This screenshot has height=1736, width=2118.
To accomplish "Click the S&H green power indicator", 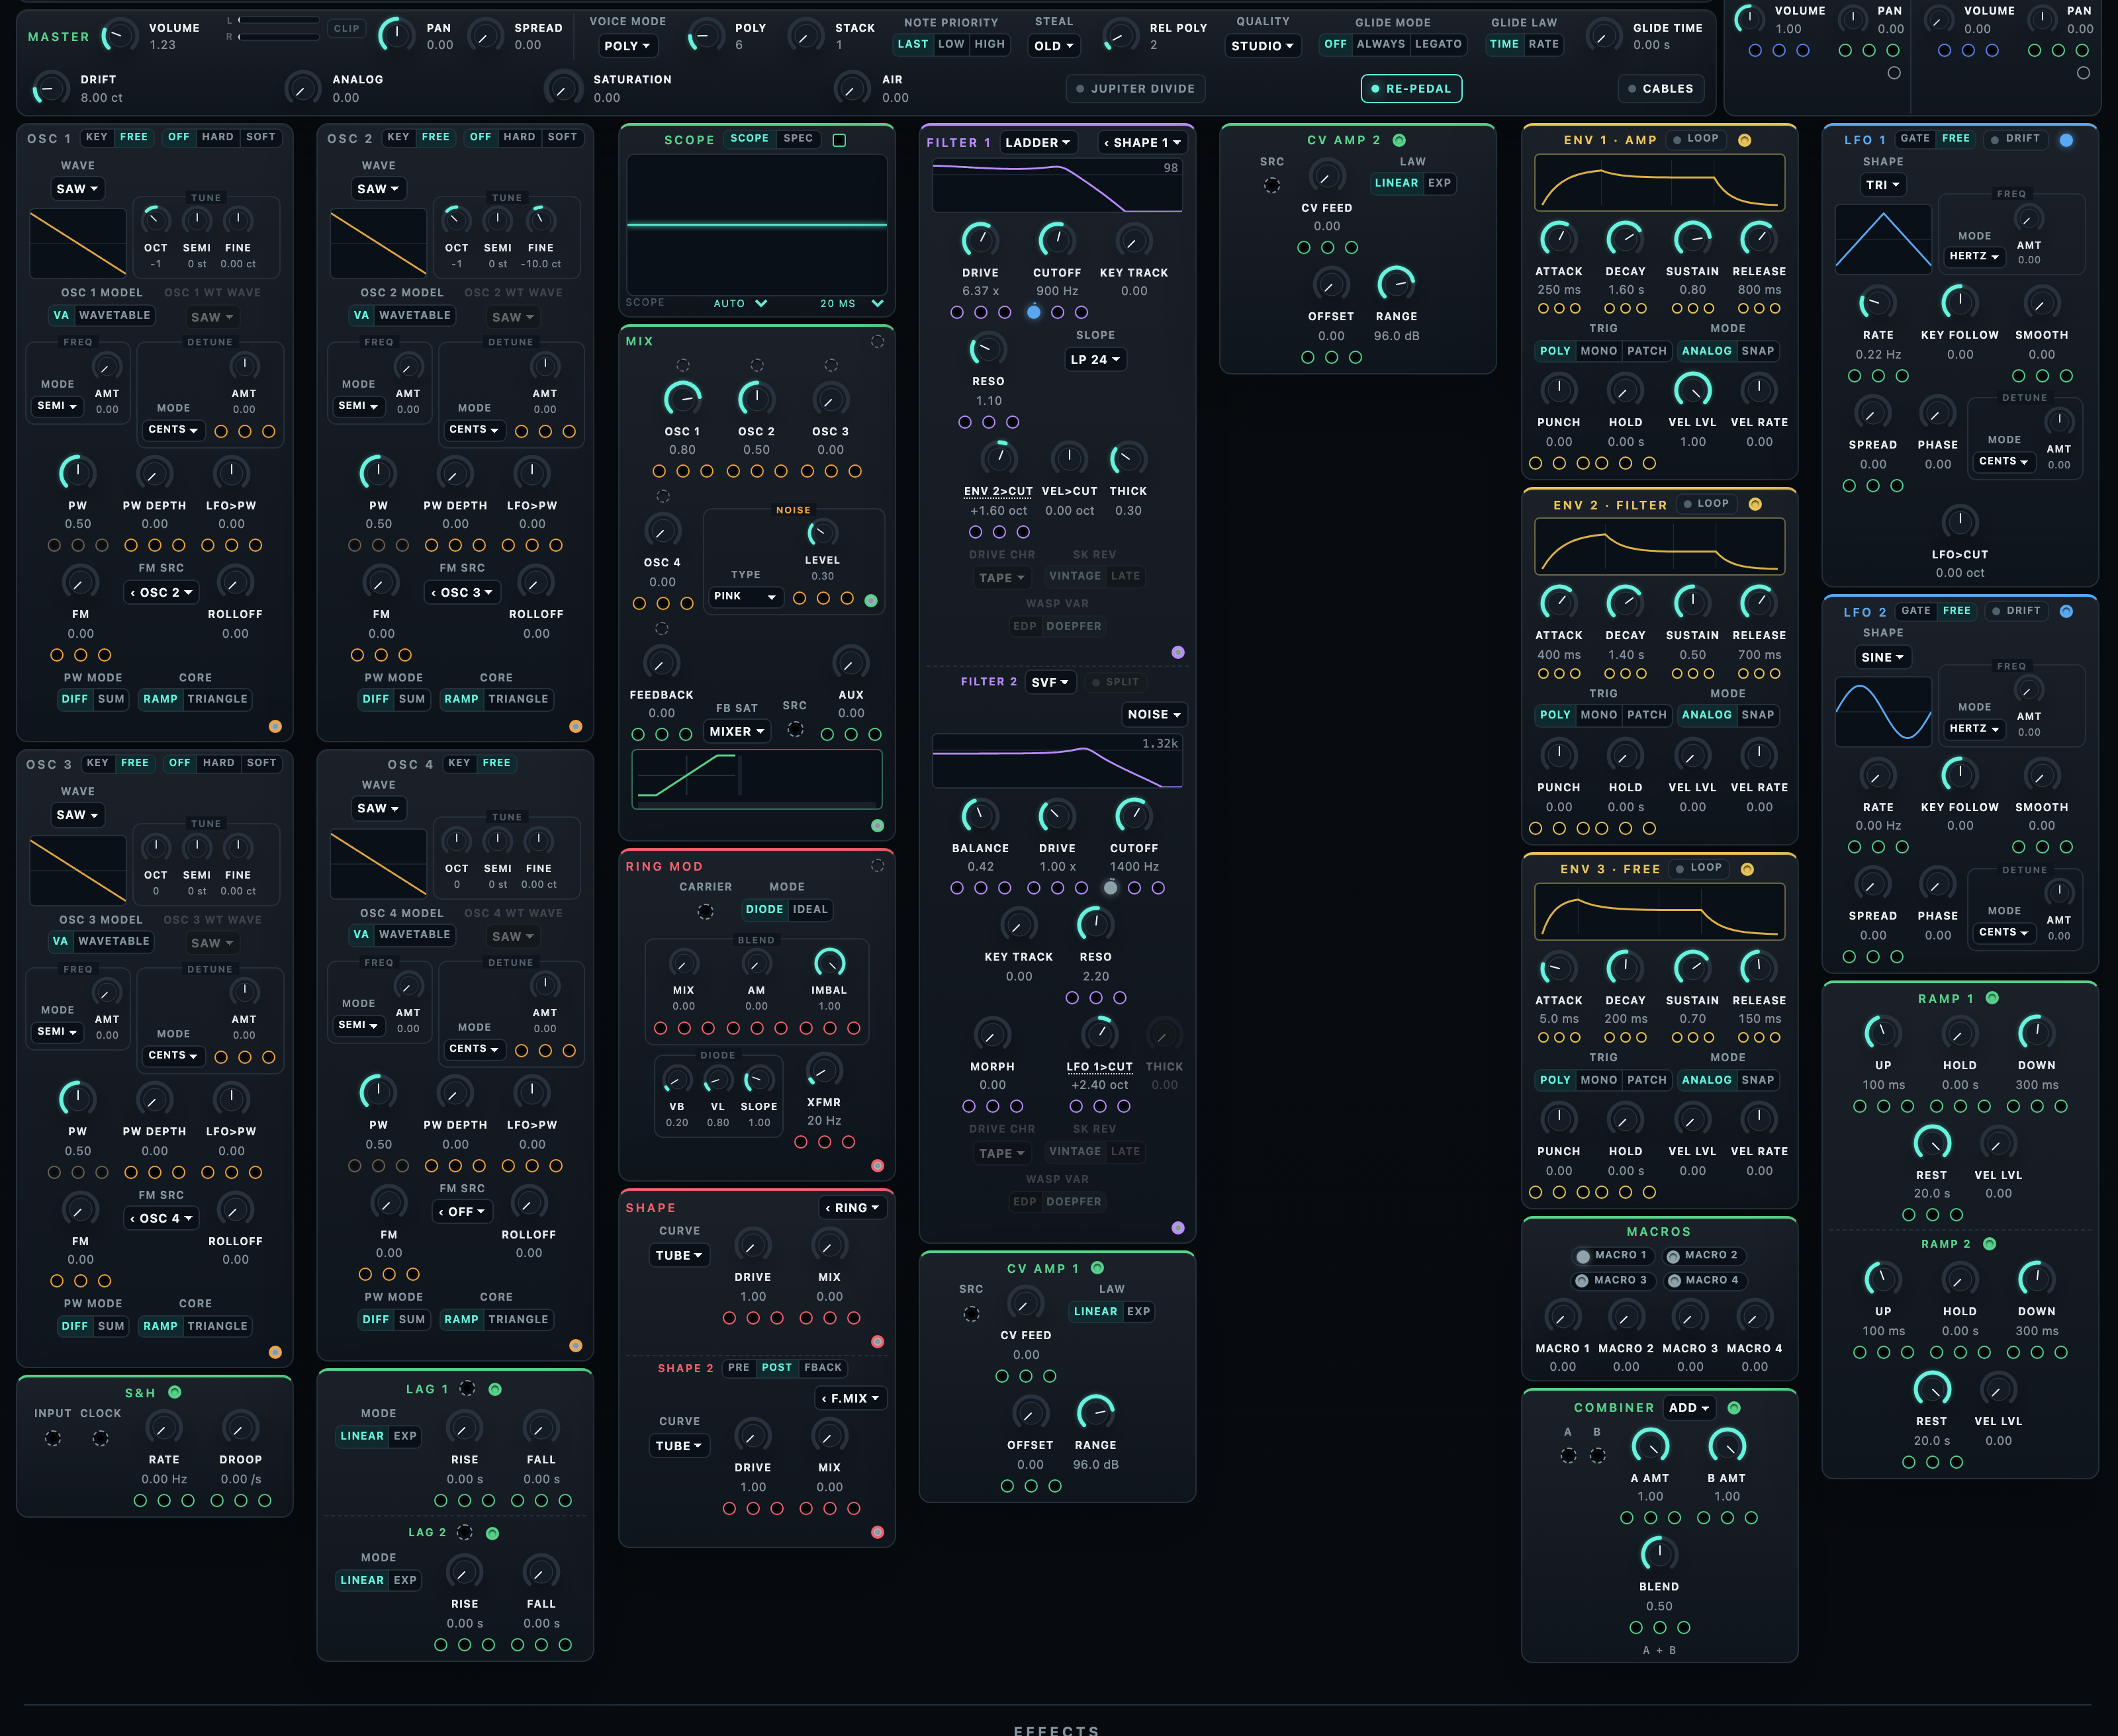I will point(175,1392).
